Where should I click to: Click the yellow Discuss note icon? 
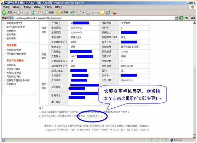coord(102,12)
